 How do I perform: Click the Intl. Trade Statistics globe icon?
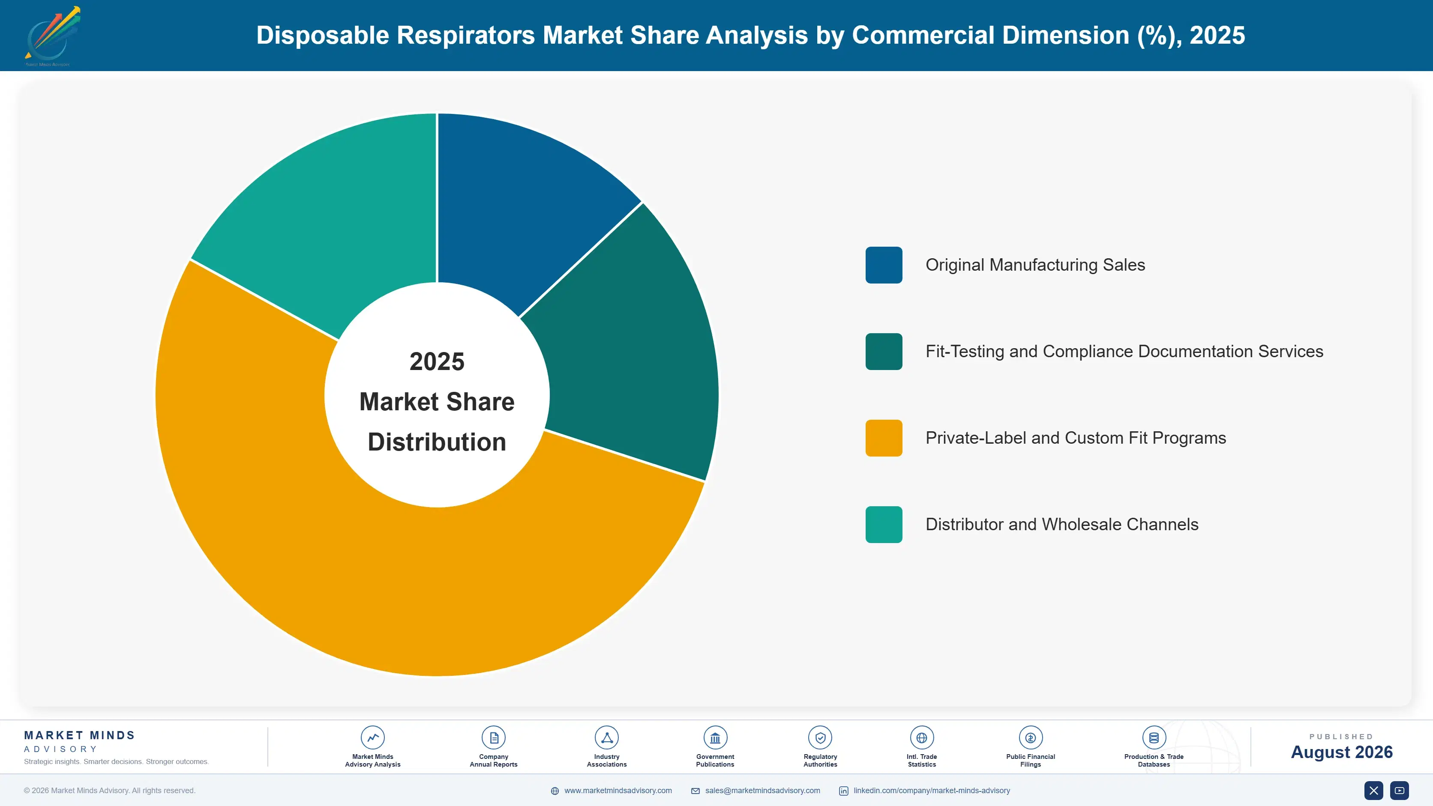click(922, 737)
